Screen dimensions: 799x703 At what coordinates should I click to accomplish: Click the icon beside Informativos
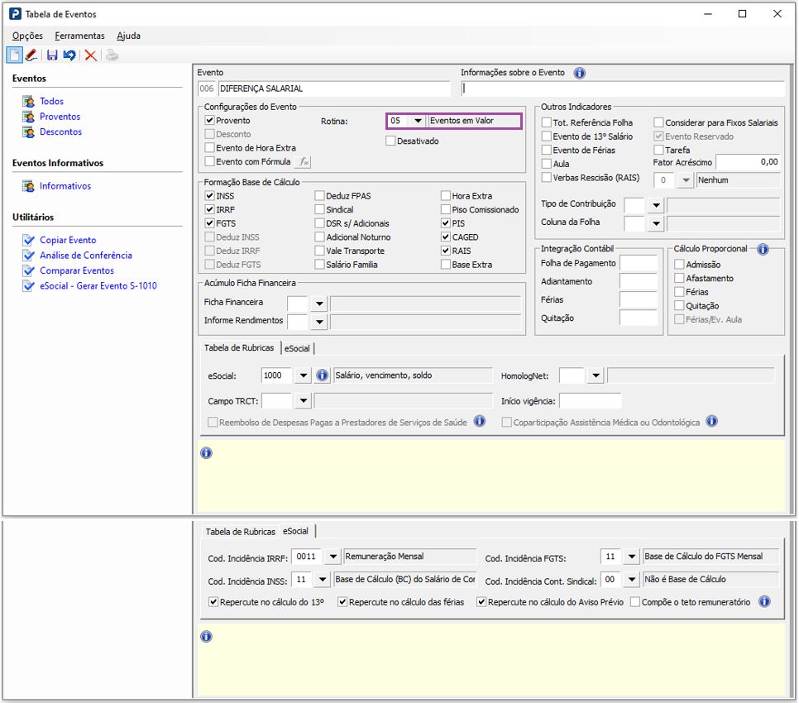(28, 186)
